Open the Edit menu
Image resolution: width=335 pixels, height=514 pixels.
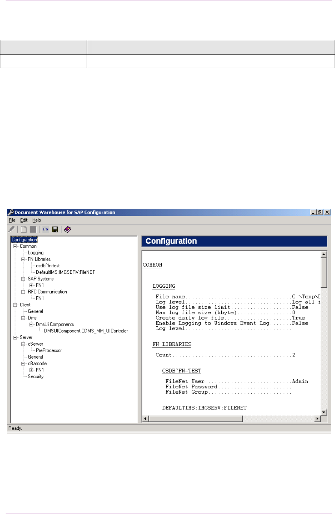24,220
